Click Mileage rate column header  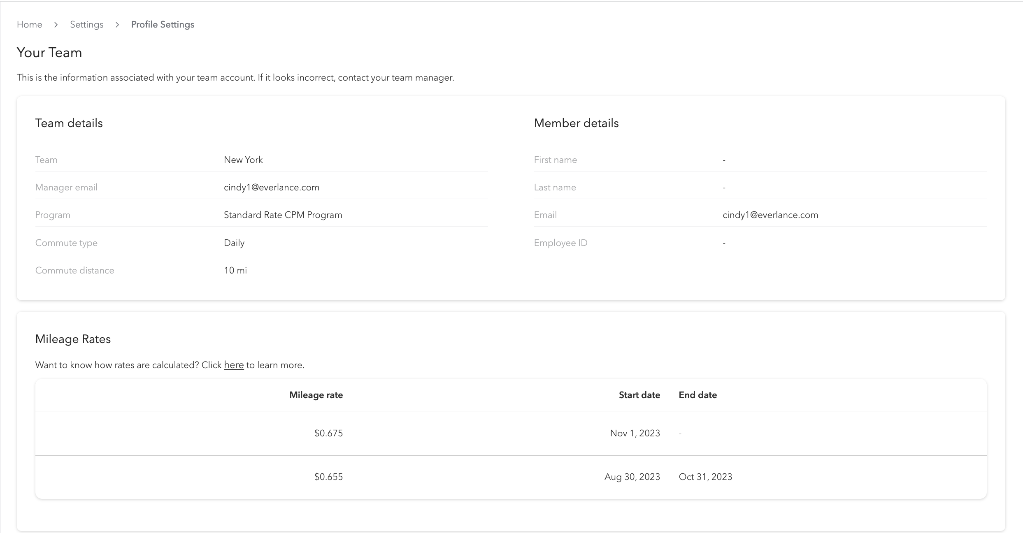pyautogui.click(x=316, y=395)
